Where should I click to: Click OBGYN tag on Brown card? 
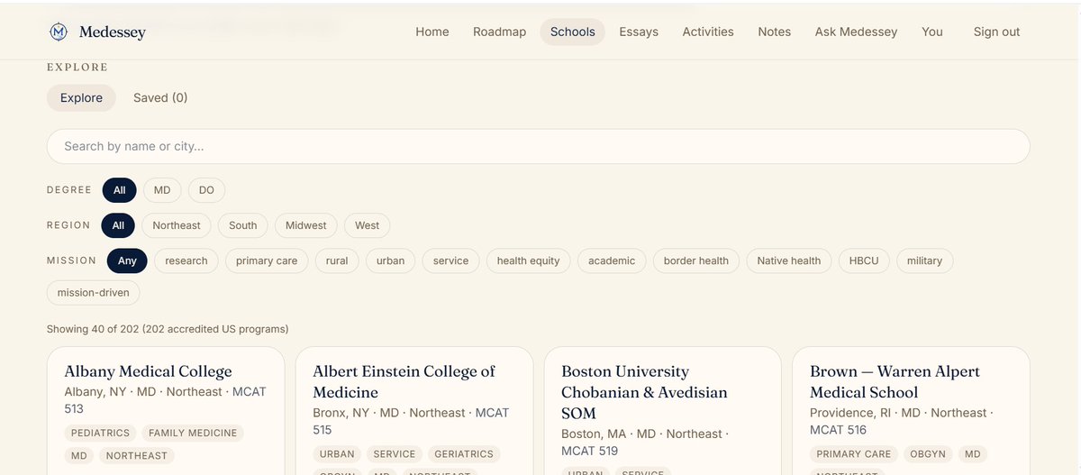[927, 454]
